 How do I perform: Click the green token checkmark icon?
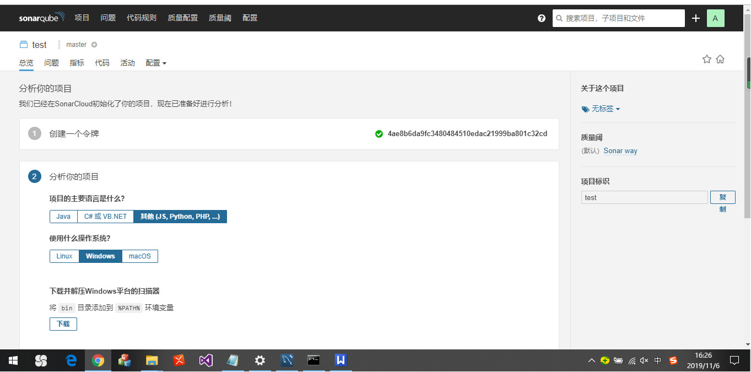pyautogui.click(x=379, y=133)
